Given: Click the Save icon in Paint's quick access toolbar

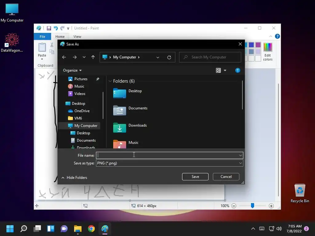Looking at the screenshot, I should (x=49, y=28).
